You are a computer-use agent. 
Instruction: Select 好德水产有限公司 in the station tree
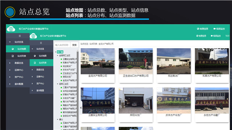pos(70,94)
